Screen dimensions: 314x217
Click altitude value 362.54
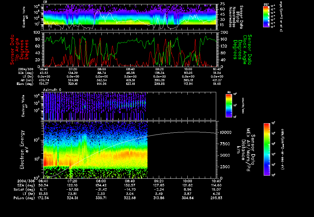pyautogui.click(x=101, y=80)
